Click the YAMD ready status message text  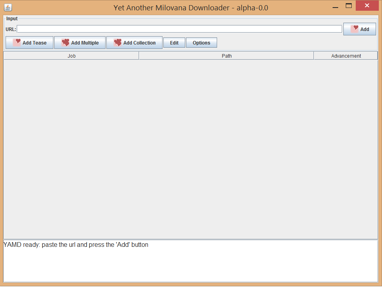[76, 245]
